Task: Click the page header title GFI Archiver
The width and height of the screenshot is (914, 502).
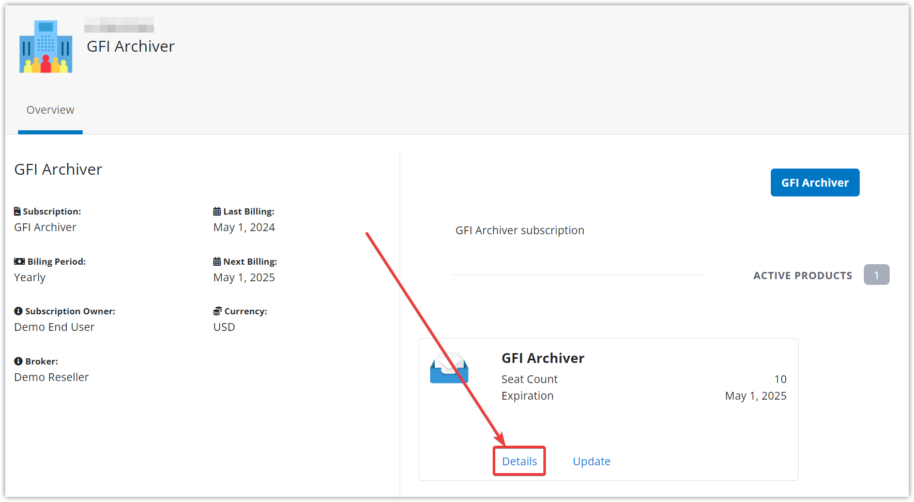Action: (131, 46)
